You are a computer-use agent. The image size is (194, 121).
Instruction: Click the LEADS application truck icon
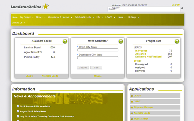(x=132, y=96)
